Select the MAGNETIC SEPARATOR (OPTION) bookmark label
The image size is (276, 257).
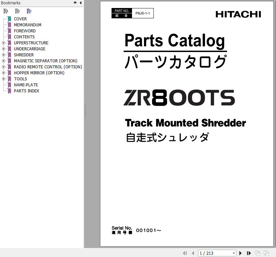(46, 61)
